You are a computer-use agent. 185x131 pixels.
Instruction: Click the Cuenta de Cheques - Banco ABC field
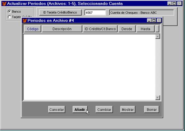pyautogui.click(x=142, y=13)
